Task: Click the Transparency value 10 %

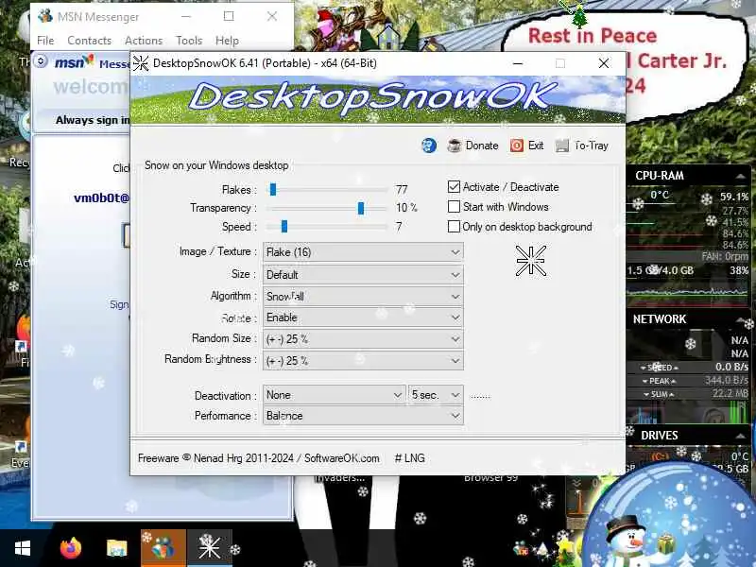Action: (406, 208)
